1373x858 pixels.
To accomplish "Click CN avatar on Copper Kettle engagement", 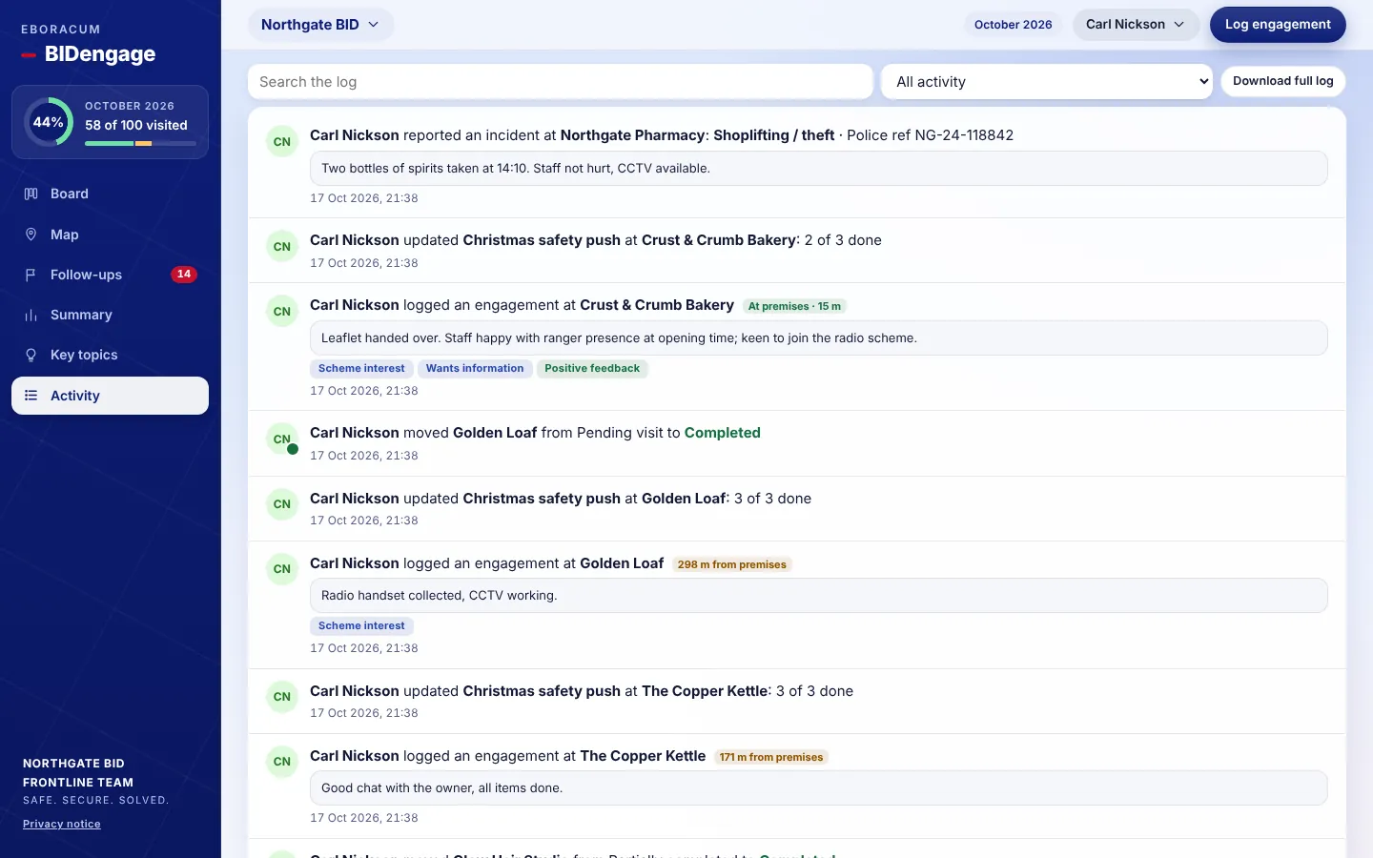I will [282, 762].
